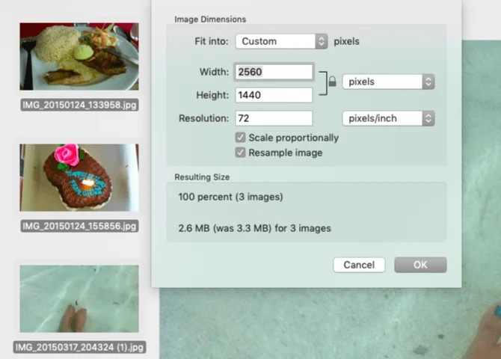Screen dimensions: 501x359
Task: Click the IMG_20150124_155856.jpg filename label
Action: [x=79, y=226]
